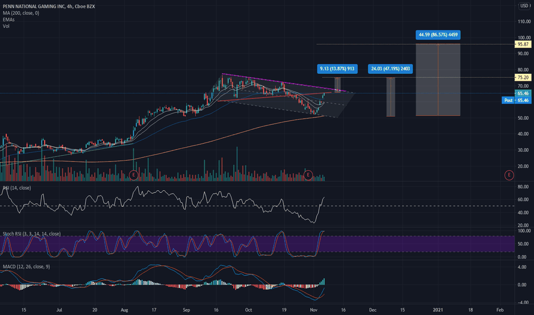Select the RSI (14, close) indicator label

click(17, 188)
